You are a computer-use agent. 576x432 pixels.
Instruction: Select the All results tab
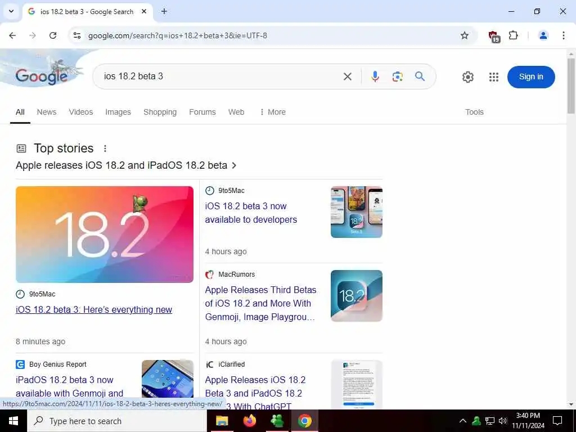[20, 112]
